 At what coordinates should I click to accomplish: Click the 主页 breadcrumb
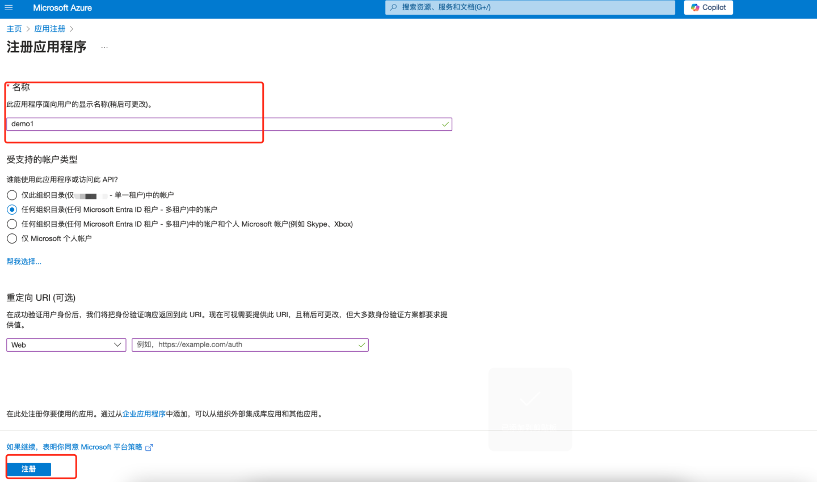tap(14, 29)
